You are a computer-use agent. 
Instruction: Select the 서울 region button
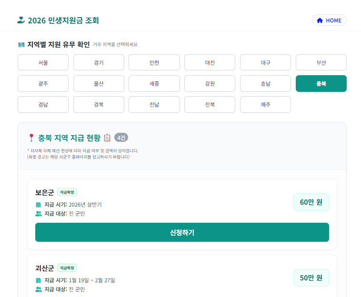point(43,62)
